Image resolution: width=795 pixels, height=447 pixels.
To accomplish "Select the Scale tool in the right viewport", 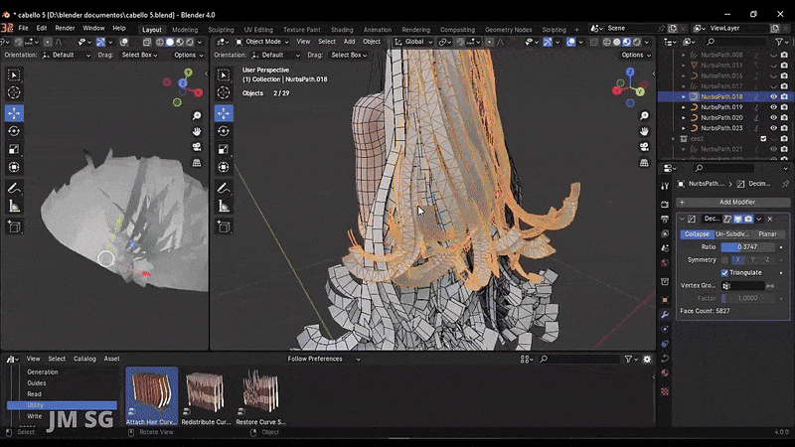I will point(223,149).
